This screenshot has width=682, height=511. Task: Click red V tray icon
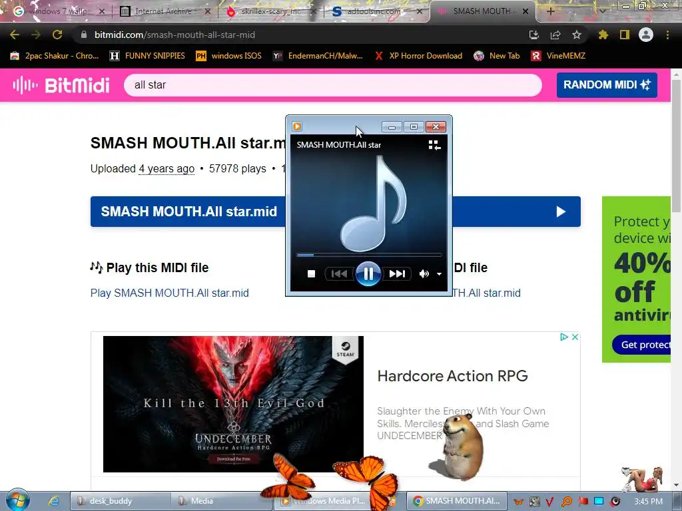(549, 502)
